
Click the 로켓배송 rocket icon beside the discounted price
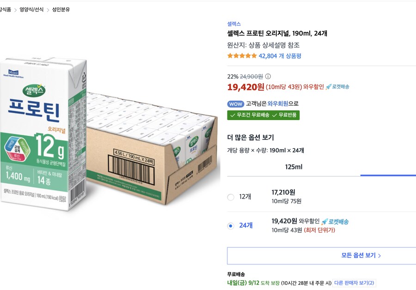tap(329, 87)
